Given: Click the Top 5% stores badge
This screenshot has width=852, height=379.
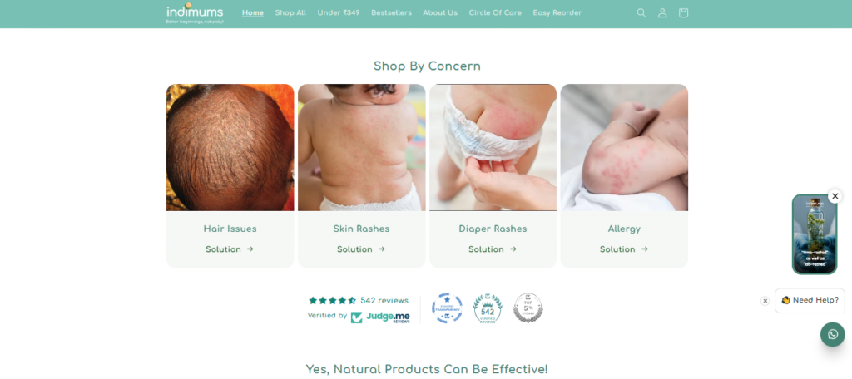Looking at the screenshot, I should pos(528,308).
